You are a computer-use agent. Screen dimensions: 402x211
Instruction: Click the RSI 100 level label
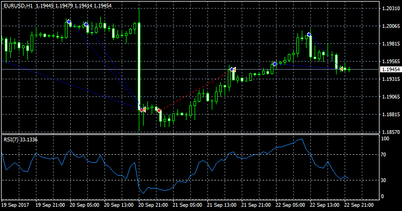click(x=385, y=139)
